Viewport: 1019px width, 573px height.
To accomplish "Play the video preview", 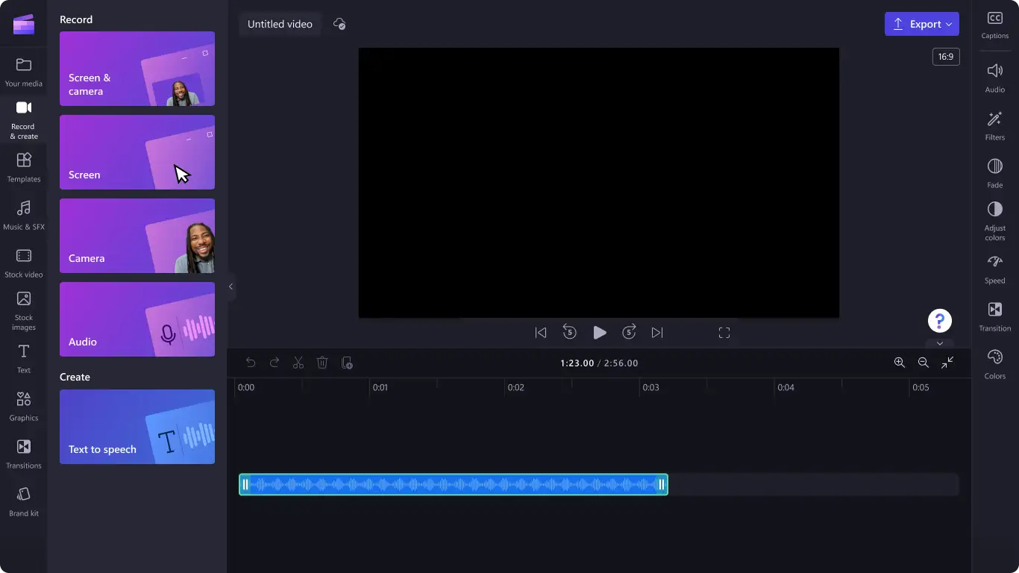I will click(x=599, y=333).
